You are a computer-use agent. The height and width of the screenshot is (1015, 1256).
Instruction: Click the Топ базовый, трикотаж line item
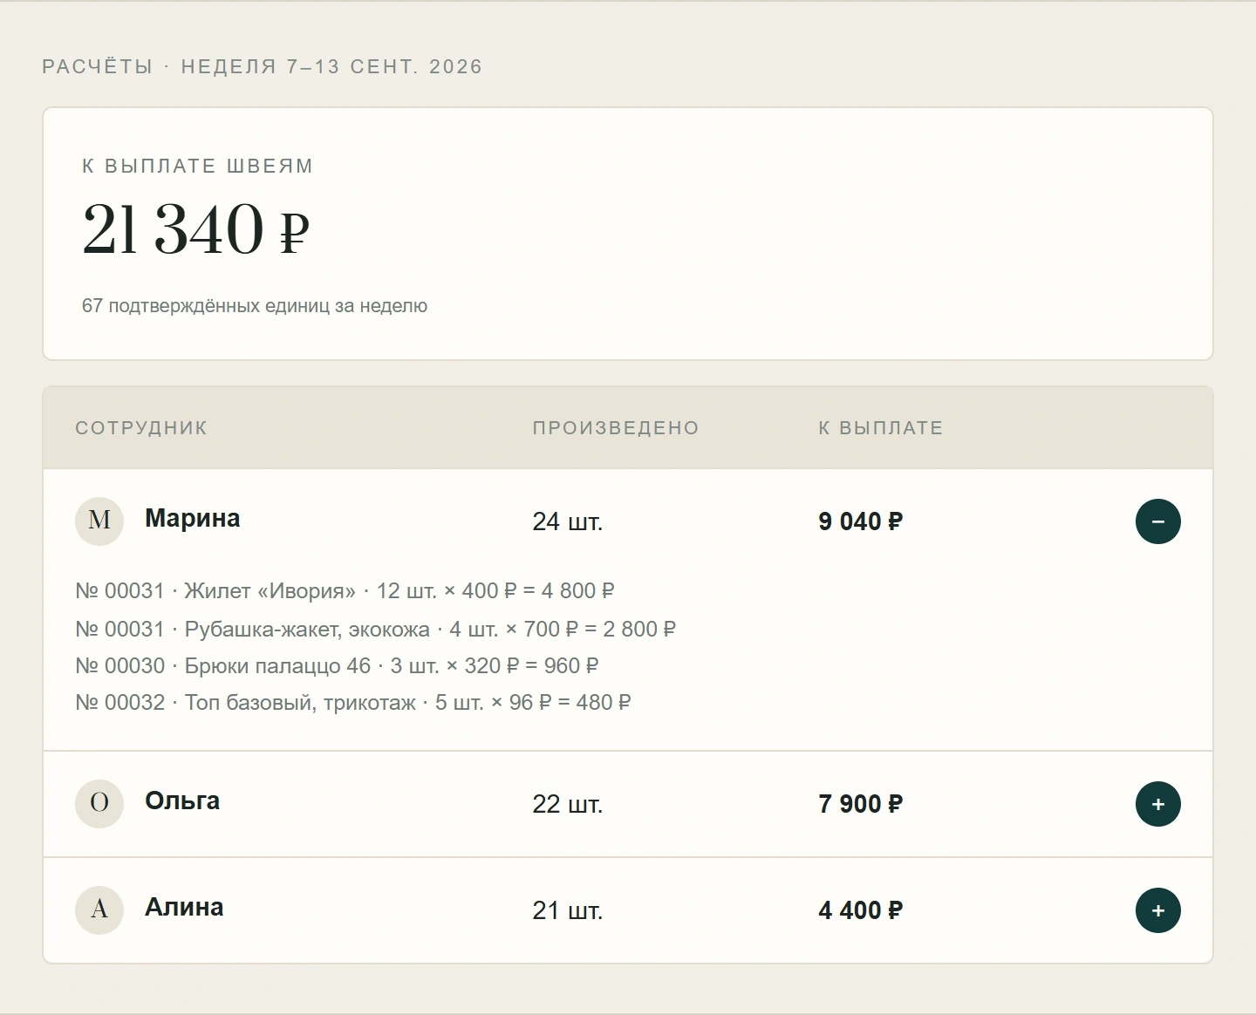pos(353,703)
